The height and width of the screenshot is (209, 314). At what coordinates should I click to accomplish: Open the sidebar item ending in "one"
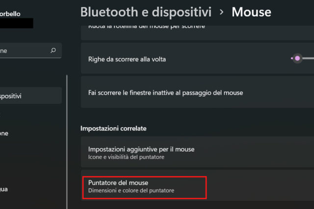click(x=5, y=133)
